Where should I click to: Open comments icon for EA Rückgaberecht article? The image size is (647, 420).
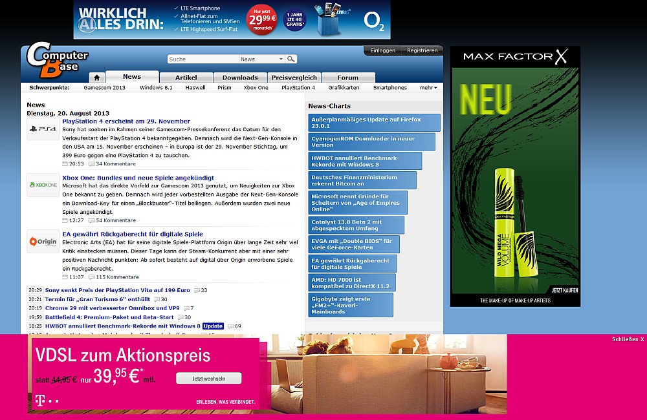point(92,277)
